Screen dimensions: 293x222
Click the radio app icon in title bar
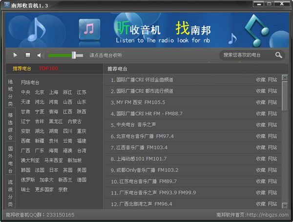(x=6, y=4)
